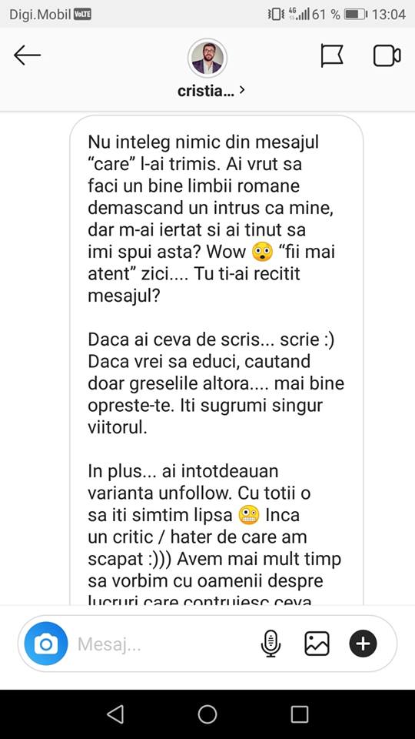Open the gallery image picker icon
This screenshot has height=739, width=415.
(x=317, y=644)
